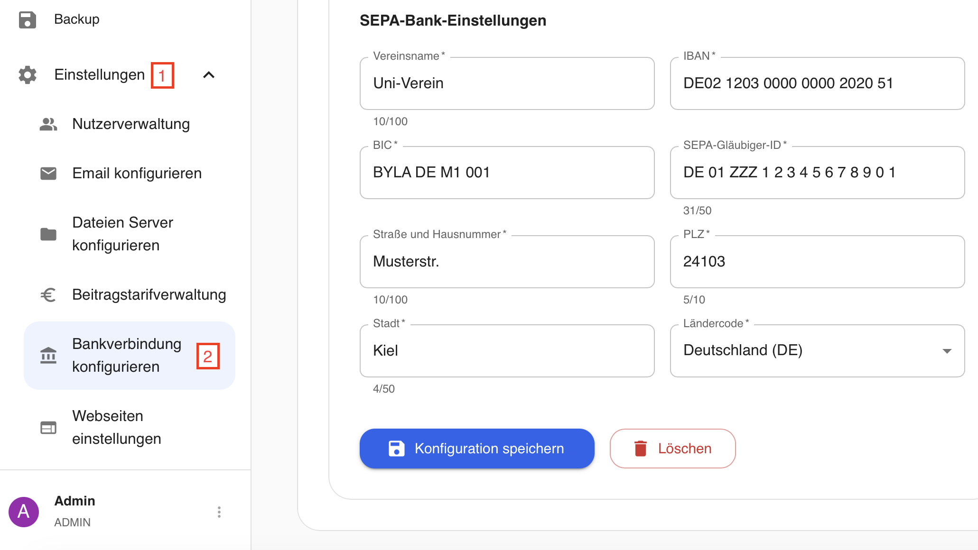Click the Email konfigurieren envelope icon
Image resolution: width=978 pixels, height=550 pixels.
[48, 174]
